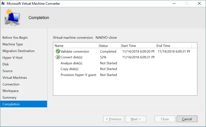Click the app icon in the title bar
This screenshot has width=206, height=127.
pos(3,3)
